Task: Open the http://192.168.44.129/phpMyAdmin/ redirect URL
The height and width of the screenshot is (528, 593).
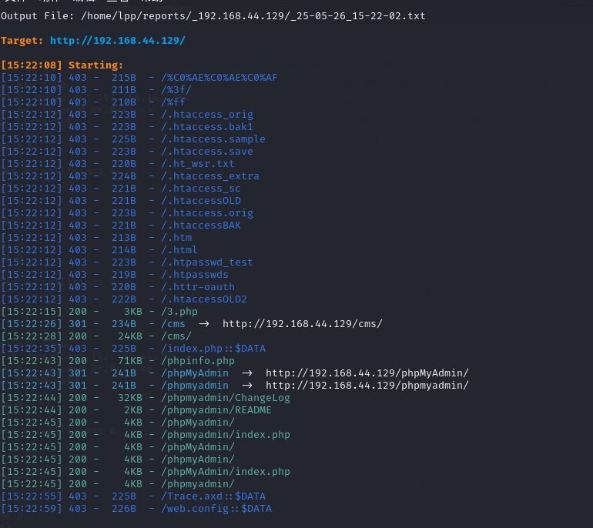Action: (367, 373)
